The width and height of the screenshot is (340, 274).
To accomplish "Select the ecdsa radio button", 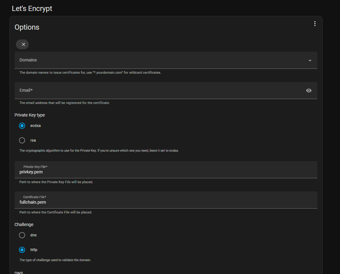I will pyautogui.click(x=22, y=126).
